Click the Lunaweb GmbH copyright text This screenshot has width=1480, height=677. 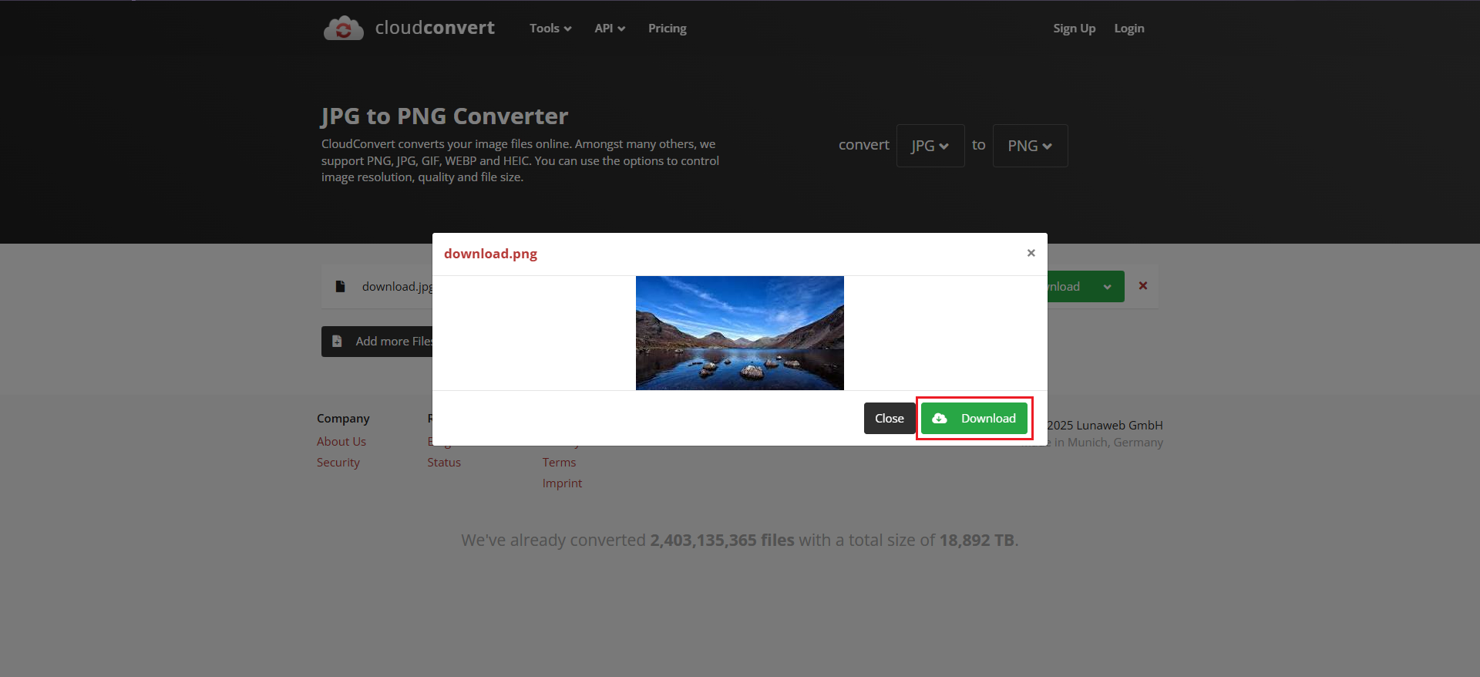1105,425
